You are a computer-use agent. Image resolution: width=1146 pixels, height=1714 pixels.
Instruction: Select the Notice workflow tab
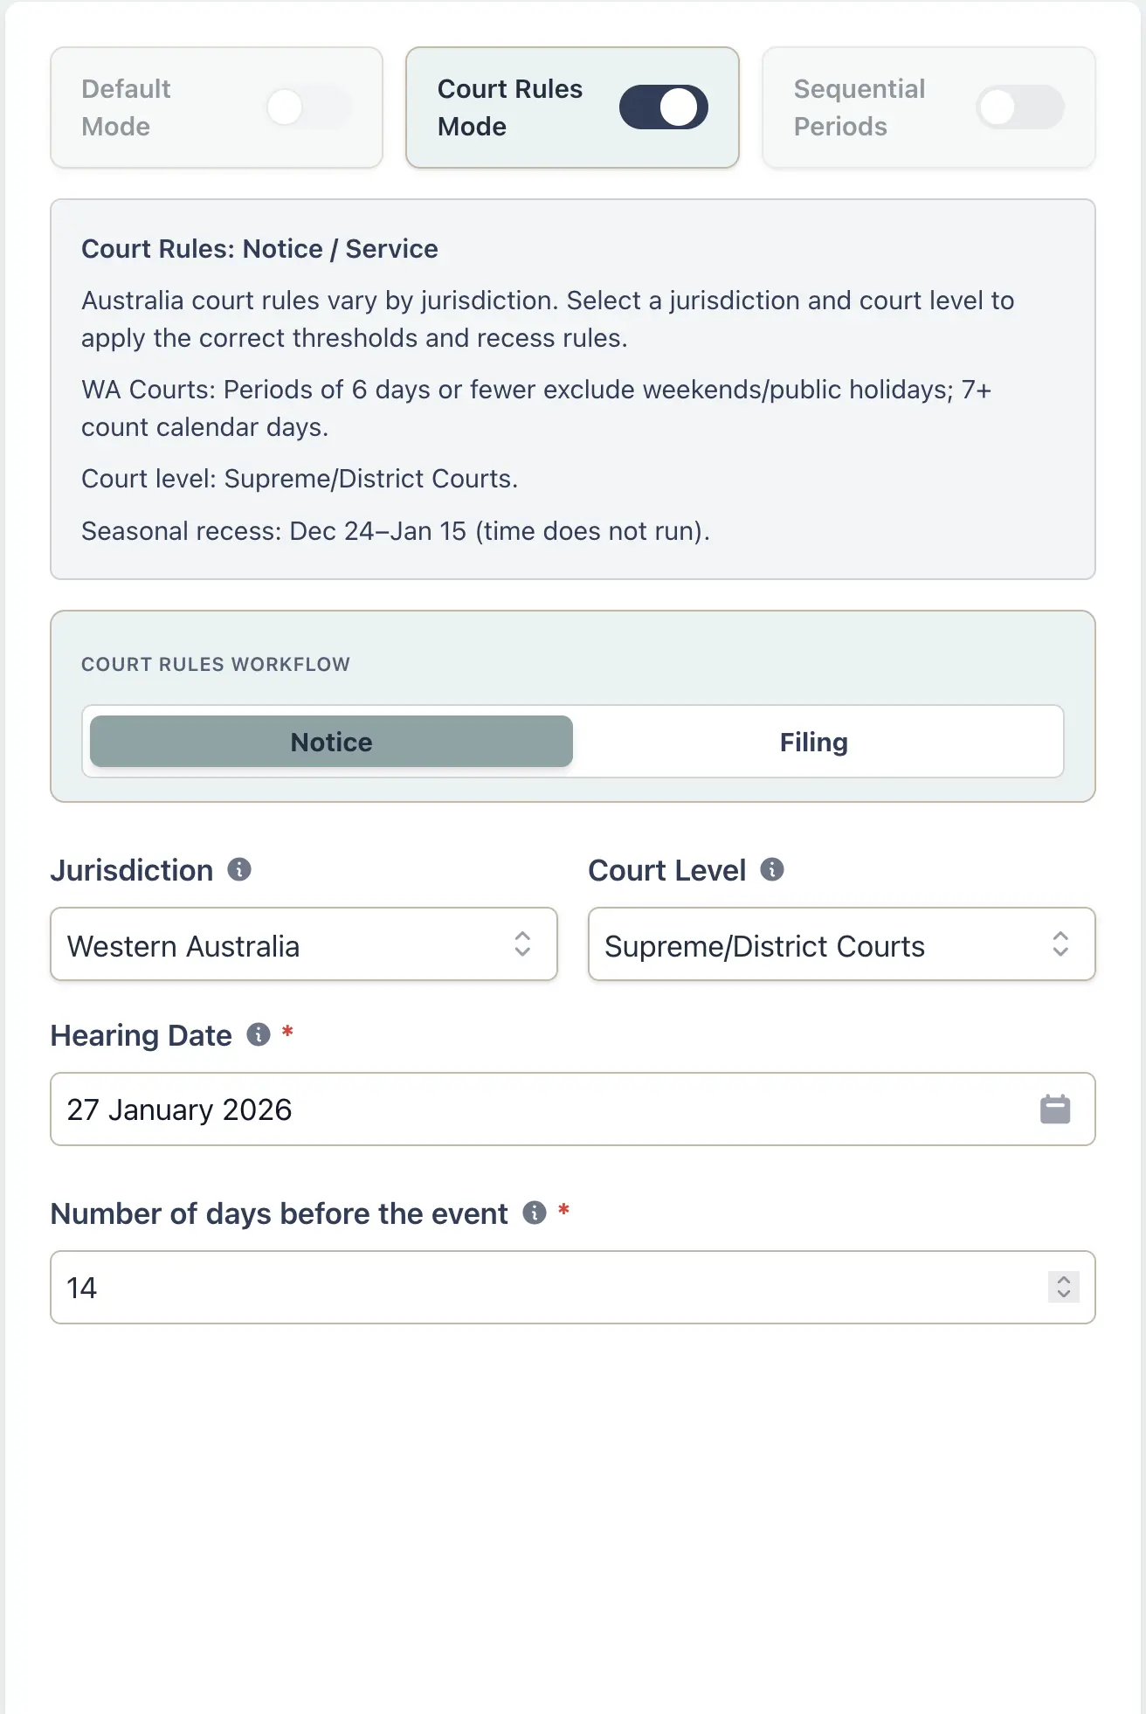click(330, 741)
